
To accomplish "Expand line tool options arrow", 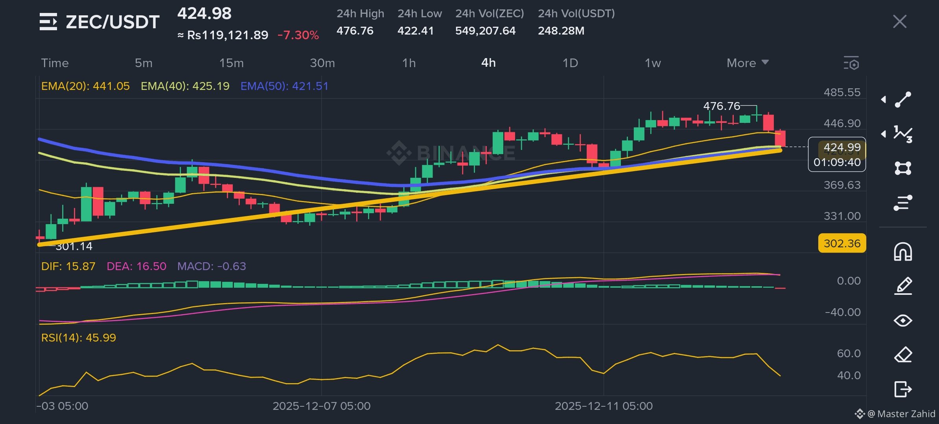I will pyautogui.click(x=884, y=100).
